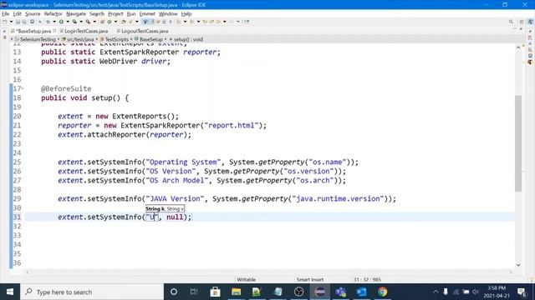Close the BaseSetup.java editor tab
The height and width of the screenshot is (300, 535).
(x=54, y=31)
